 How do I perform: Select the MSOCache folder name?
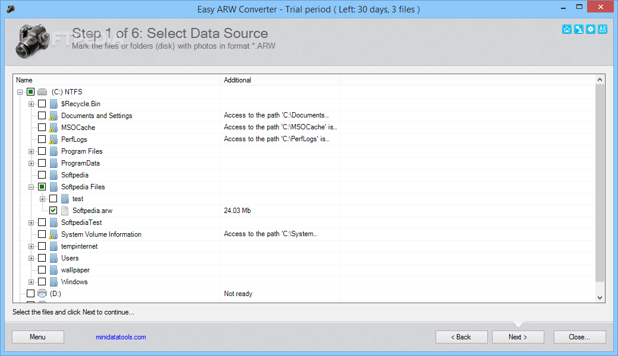tap(78, 128)
